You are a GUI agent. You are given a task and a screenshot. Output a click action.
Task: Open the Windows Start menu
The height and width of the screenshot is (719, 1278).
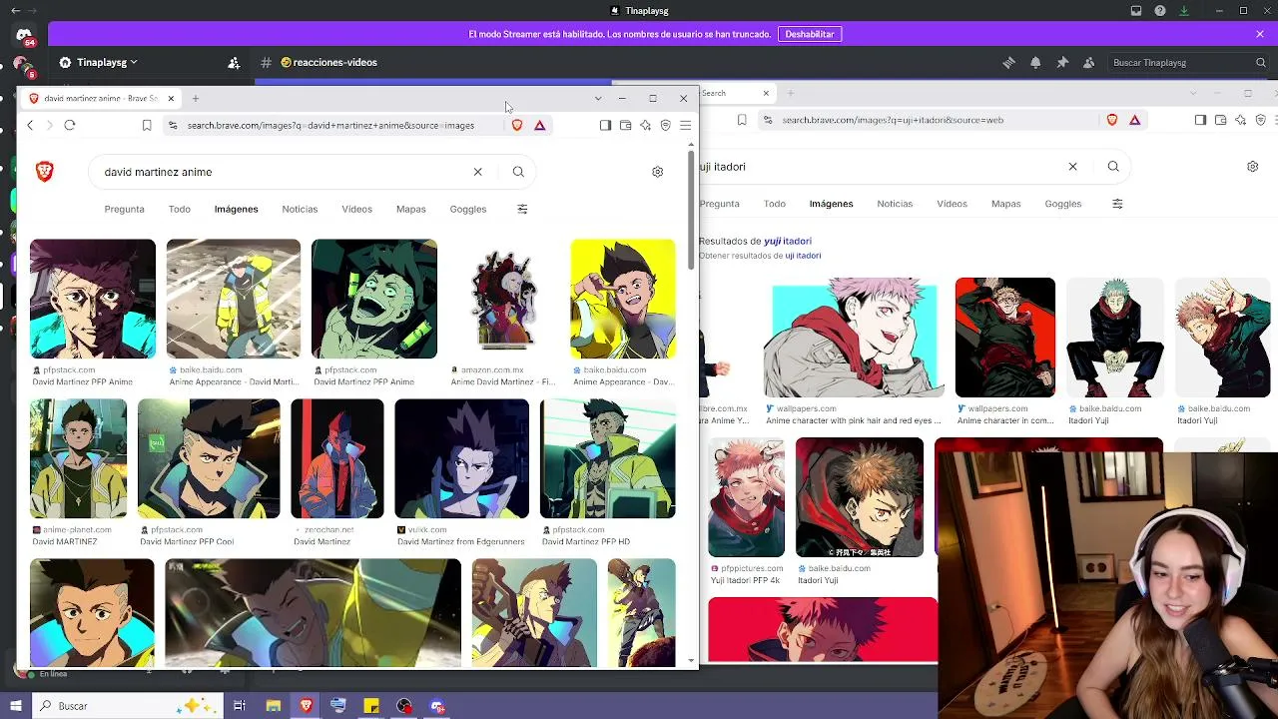pyautogui.click(x=15, y=706)
